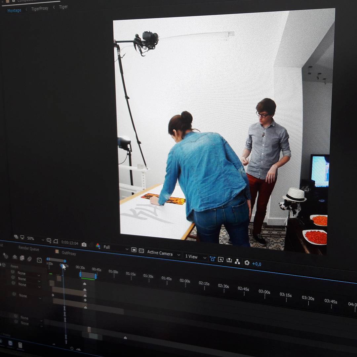Reset exposure with the aperture icon
This screenshot has height=357, width=357.
[x=247, y=262]
